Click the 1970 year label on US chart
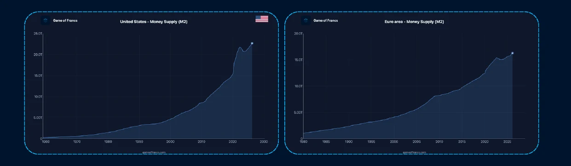571x166 pixels. (x=77, y=142)
